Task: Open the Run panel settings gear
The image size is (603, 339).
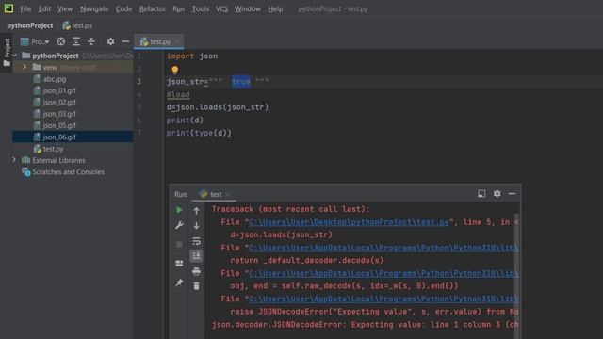Action: [497, 194]
